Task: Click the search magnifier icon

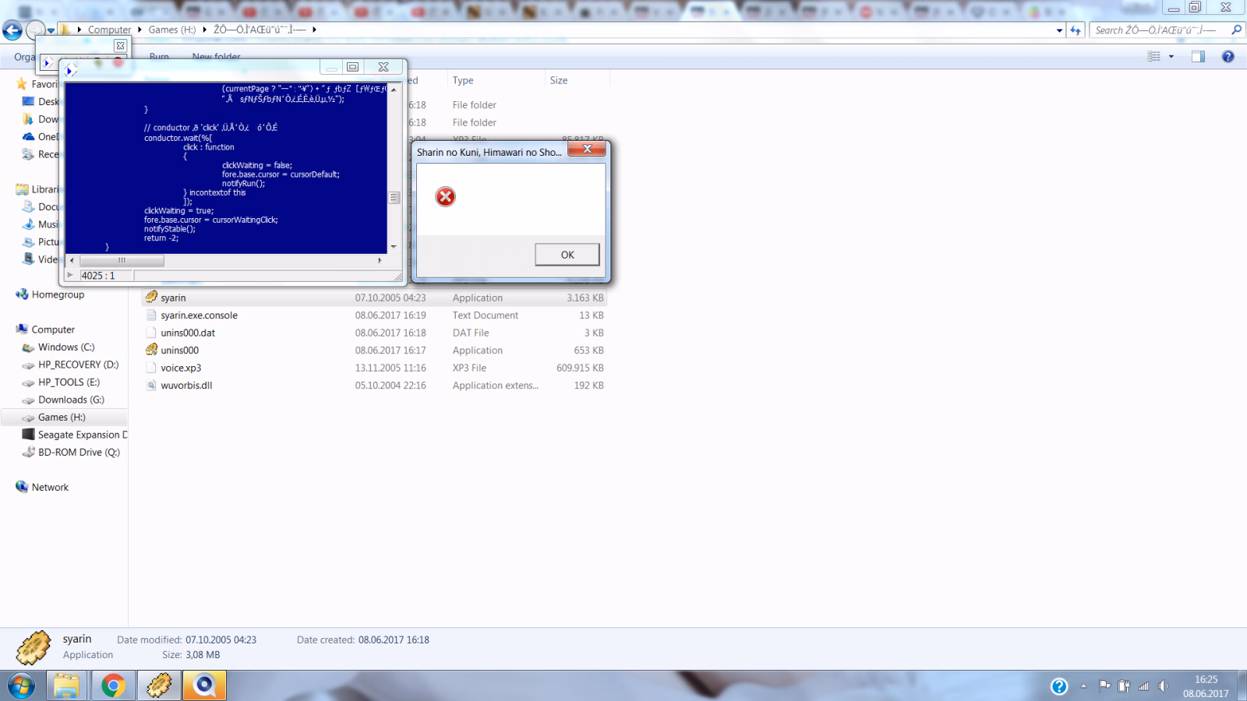Action: pyautogui.click(x=1236, y=30)
